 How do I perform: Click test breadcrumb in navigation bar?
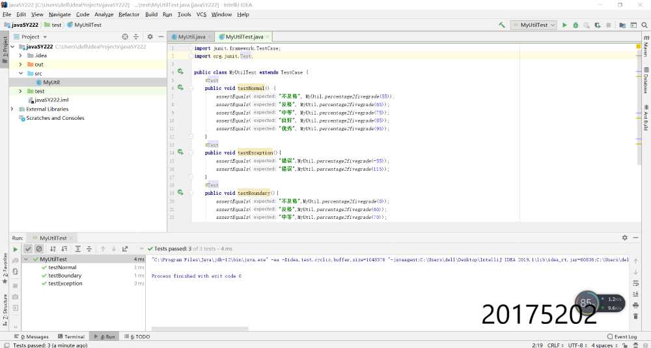pyautogui.click(x=53, y=25)
